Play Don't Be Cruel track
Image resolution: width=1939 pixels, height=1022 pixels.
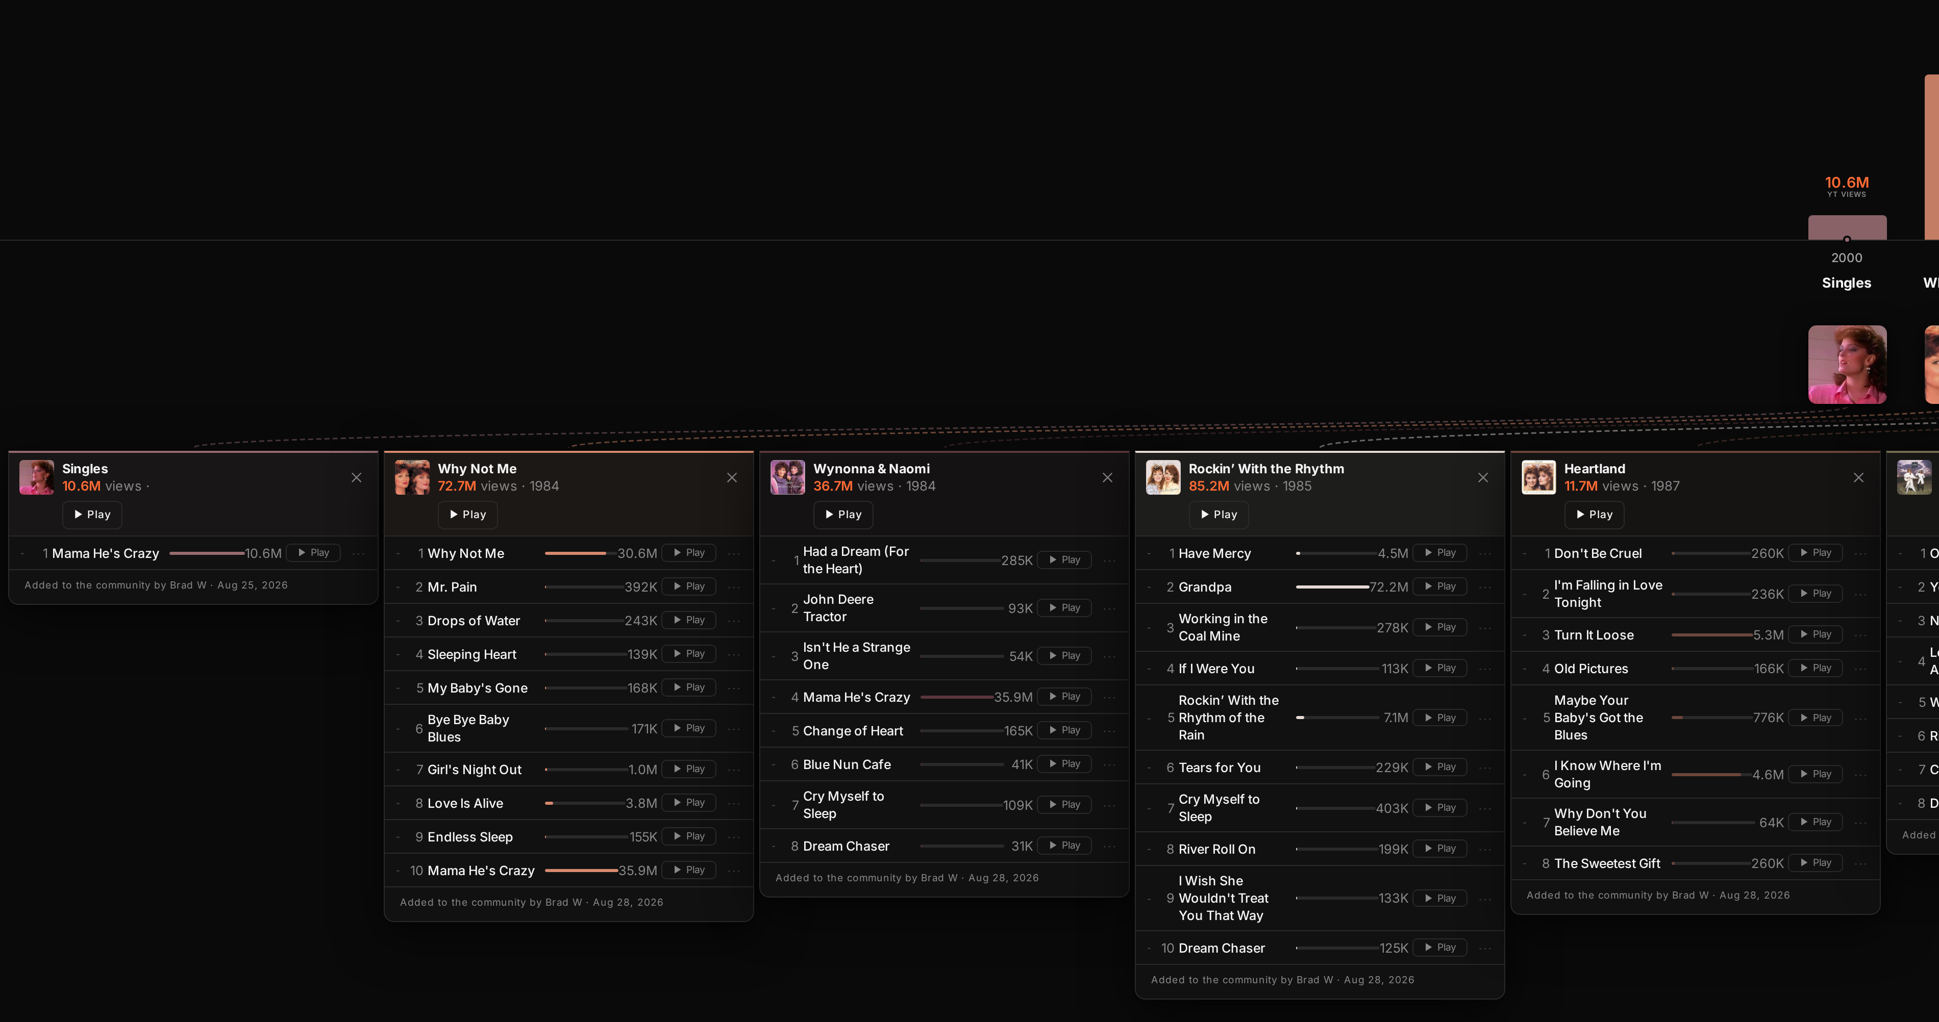point(1816,553)
